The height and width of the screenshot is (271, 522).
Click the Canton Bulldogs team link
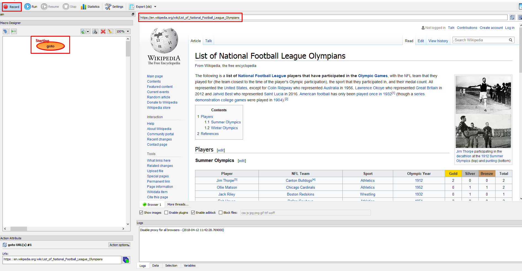coord(299,180)
